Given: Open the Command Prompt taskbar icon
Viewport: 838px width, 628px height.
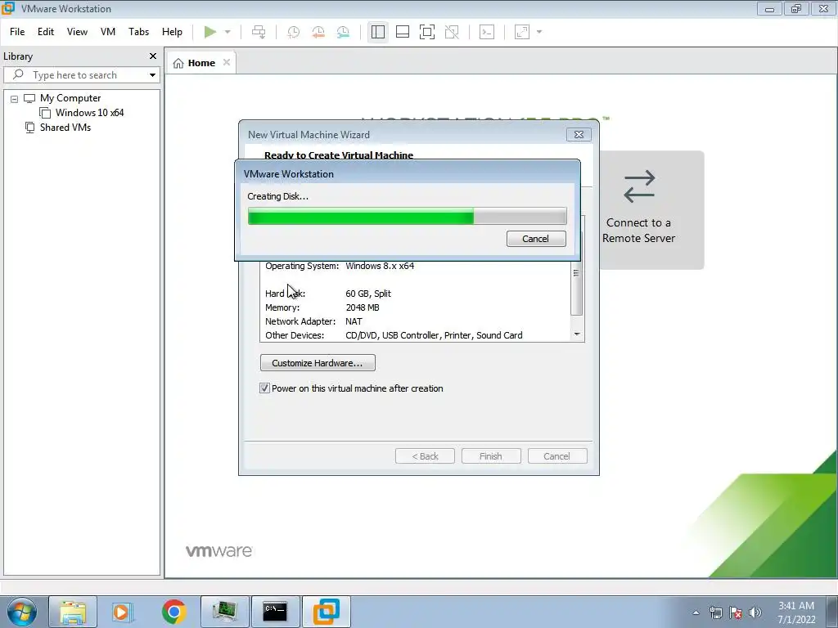Looking at the screenshot, I should pos(275,612).
